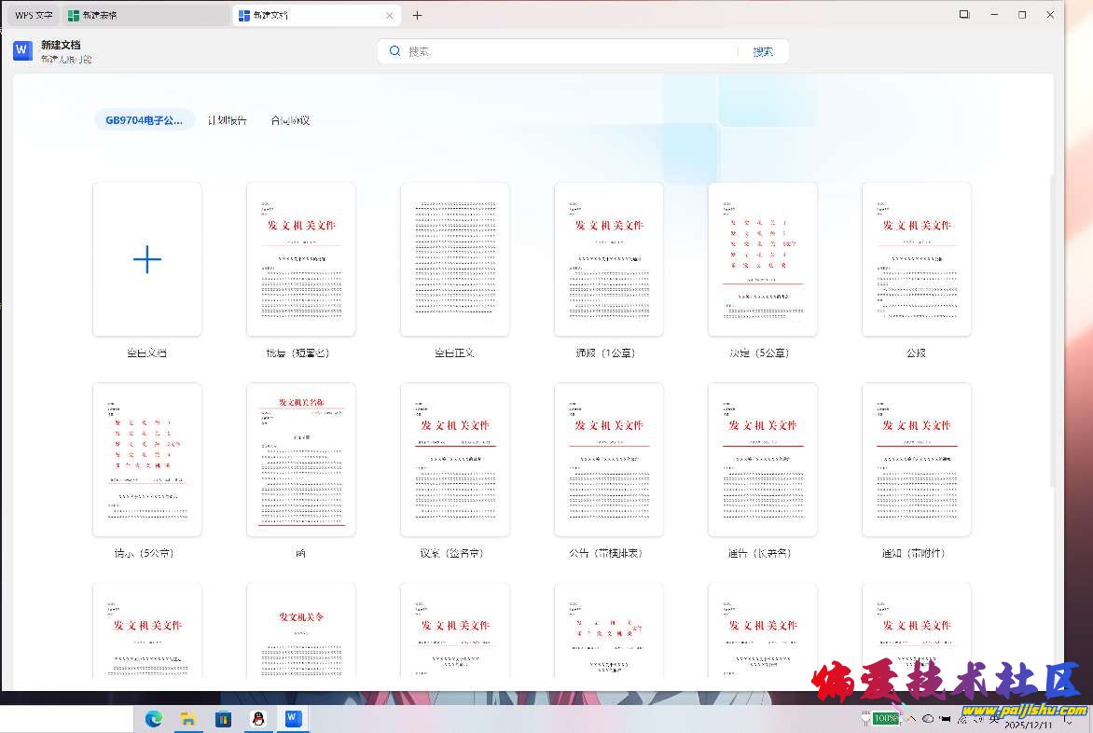Viewport: 1093px width, 733px height.
Task: Open Microsoft Edge from the taskbar
Action: (154, 718)
